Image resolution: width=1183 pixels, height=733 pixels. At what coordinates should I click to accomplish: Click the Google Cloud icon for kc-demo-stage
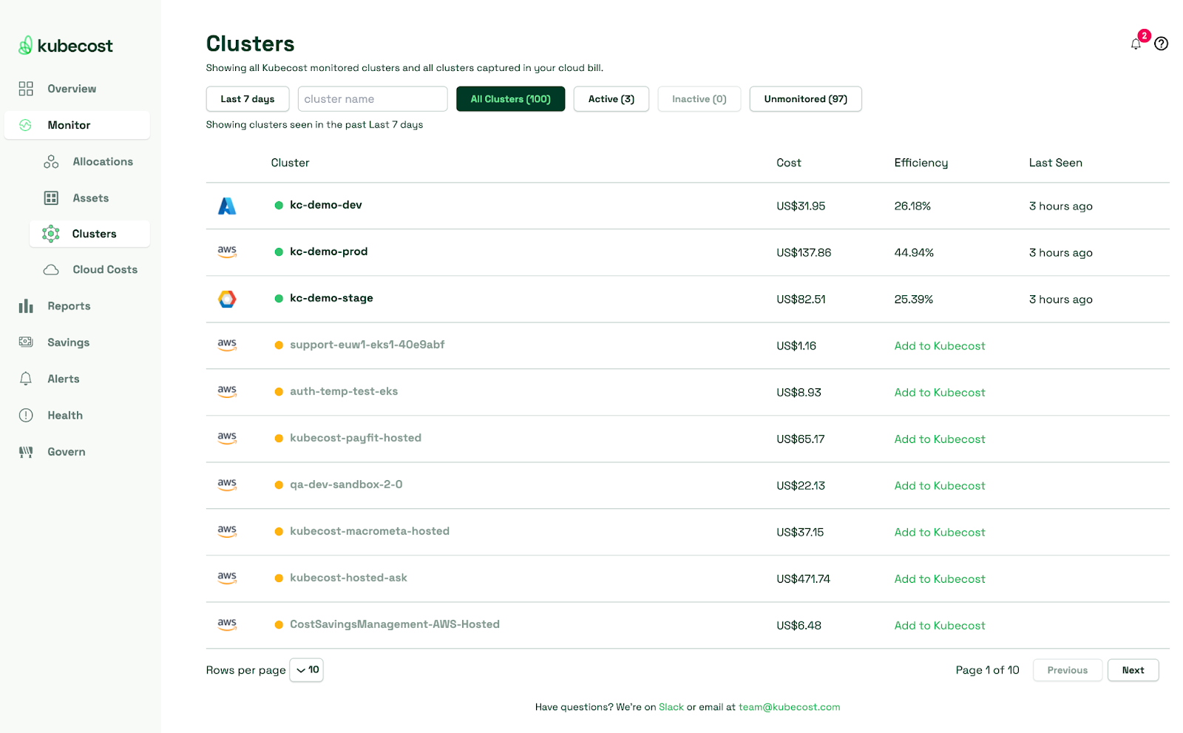[x=227, y=299]
